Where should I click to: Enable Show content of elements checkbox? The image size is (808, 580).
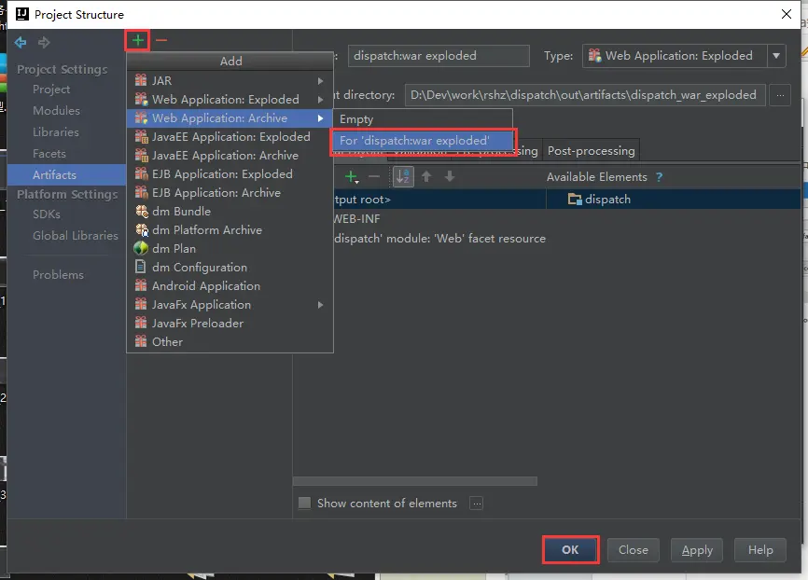304,503
